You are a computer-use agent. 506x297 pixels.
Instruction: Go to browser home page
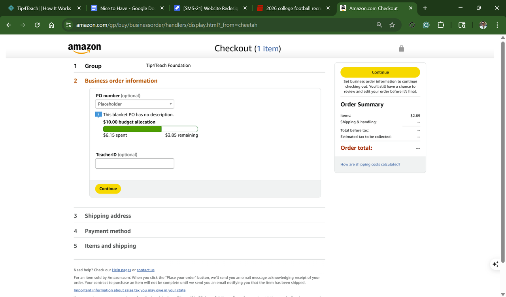tap(51, 25)
